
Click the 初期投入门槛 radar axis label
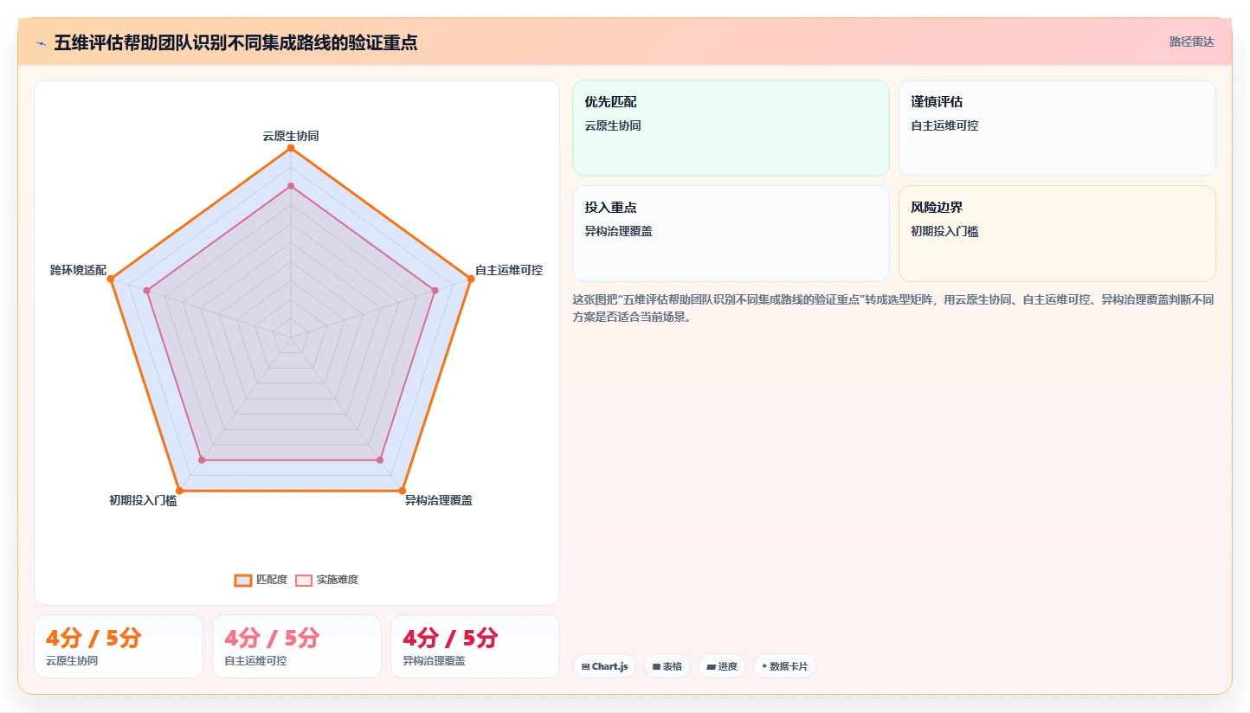coord(143,500)
